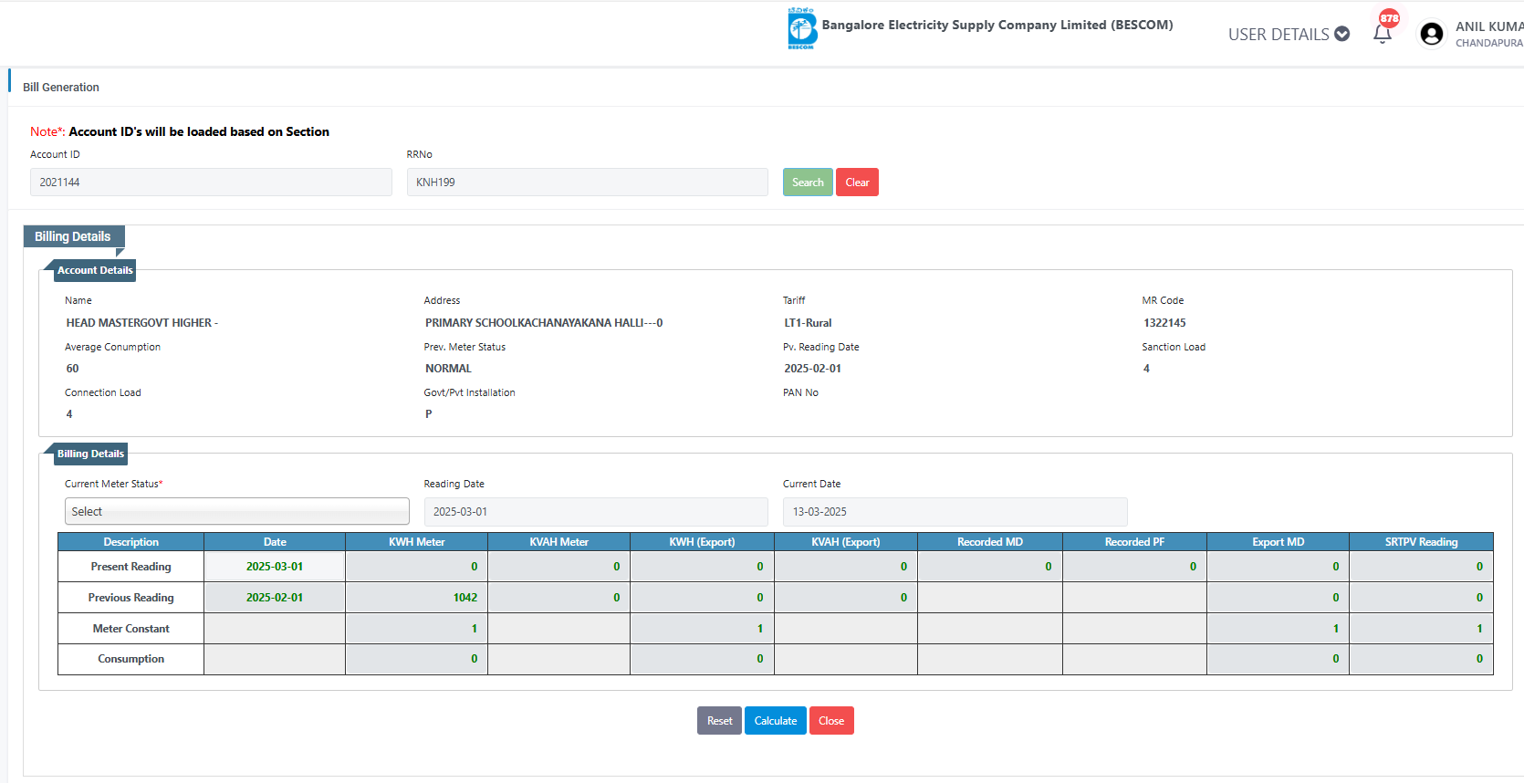
Task: Click the Present Reading KWH Meter cell
Action: tap(416, 567)
